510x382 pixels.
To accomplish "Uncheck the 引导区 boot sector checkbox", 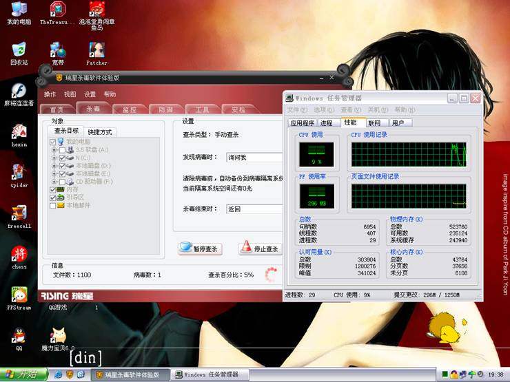I will (x=52, y=198).
